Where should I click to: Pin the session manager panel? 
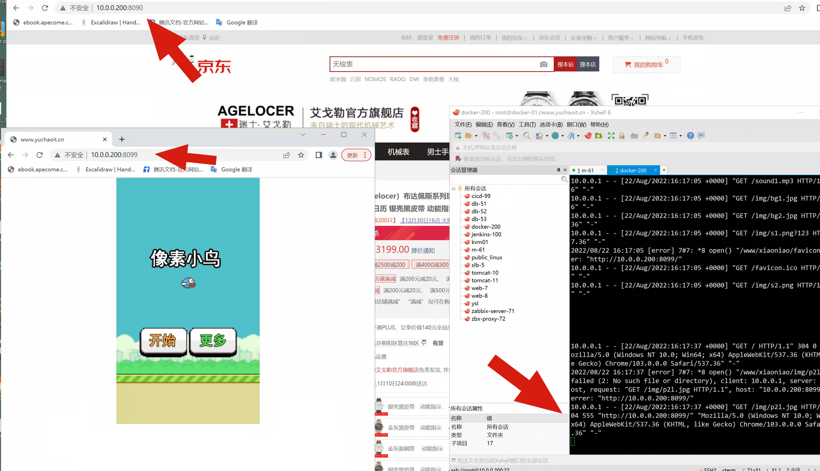pos(558,170)
